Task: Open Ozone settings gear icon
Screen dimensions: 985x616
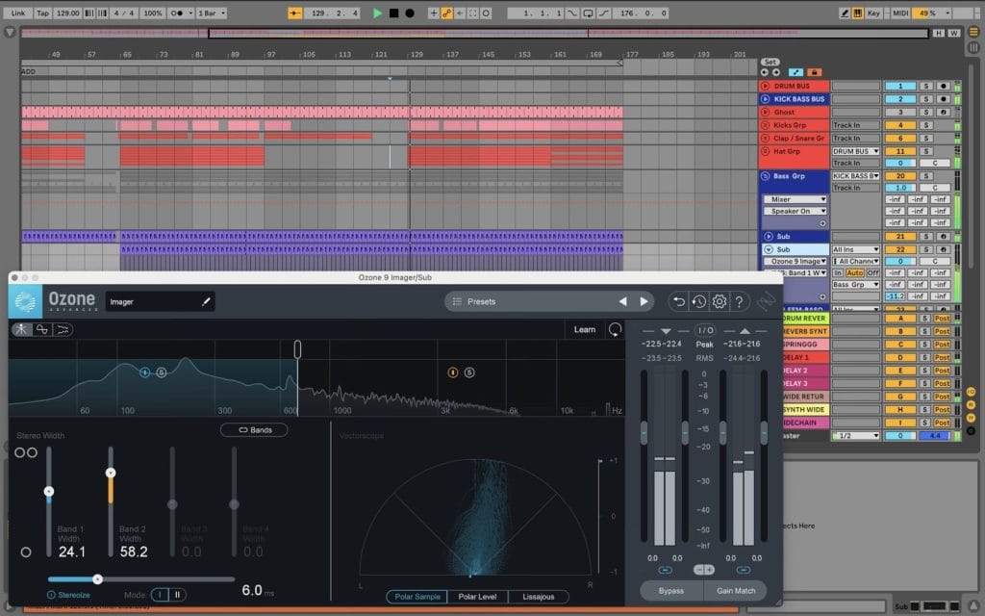Action: coord(719,301)
